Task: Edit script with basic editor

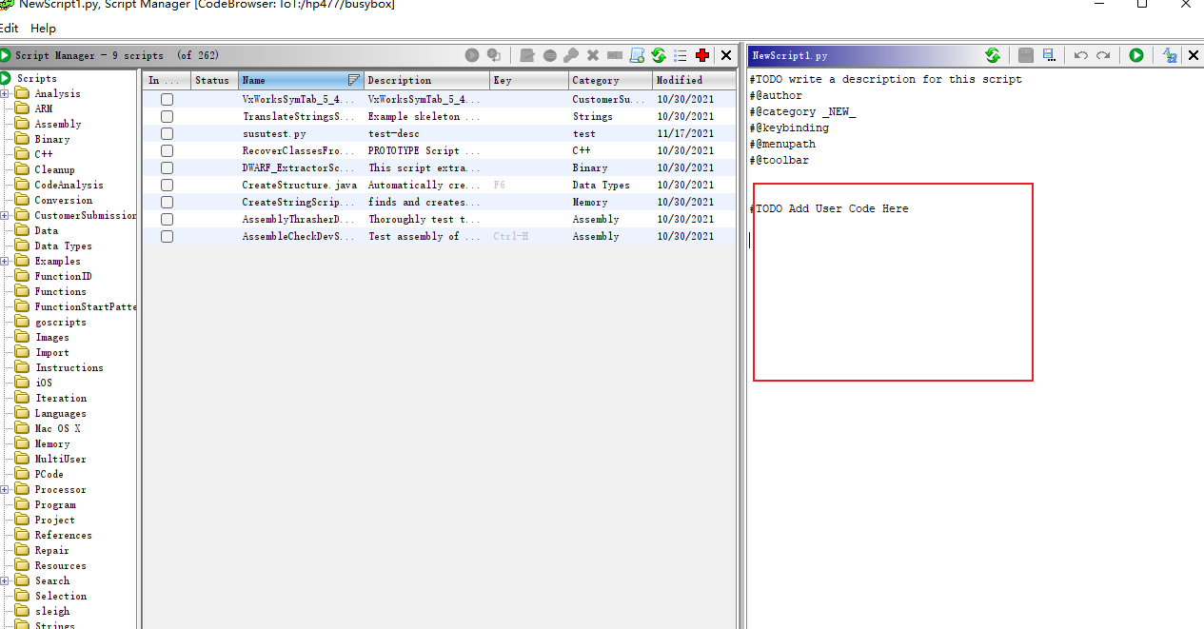Action: tap(526, 55)
